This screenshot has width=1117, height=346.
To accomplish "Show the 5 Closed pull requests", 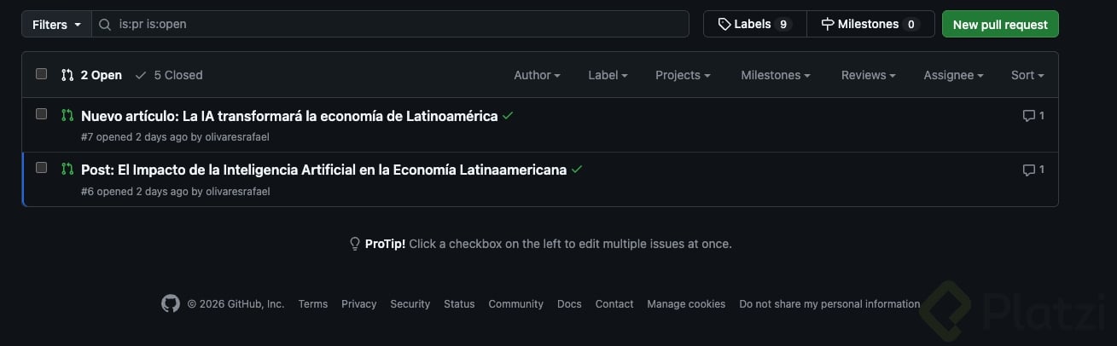I will coord(169,75).
